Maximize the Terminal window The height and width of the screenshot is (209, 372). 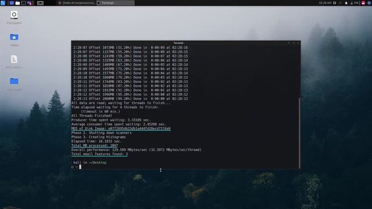tap(294, 43)
